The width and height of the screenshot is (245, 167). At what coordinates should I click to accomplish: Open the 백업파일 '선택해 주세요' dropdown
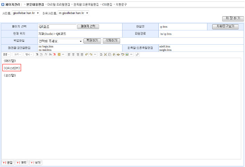tap(60, 41)
